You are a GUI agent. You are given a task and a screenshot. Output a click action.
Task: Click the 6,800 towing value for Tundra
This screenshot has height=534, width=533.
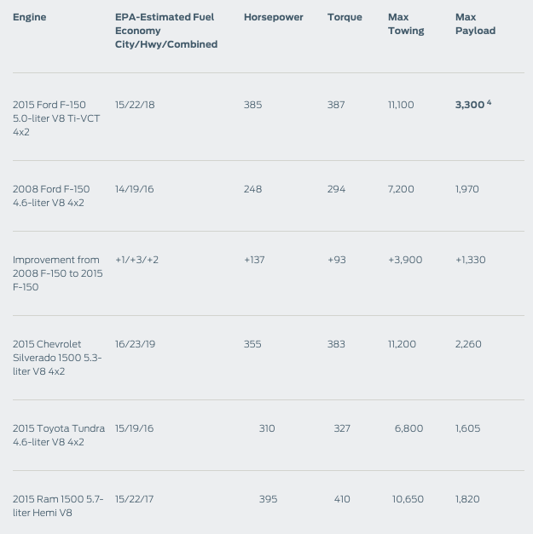(408, 428)
